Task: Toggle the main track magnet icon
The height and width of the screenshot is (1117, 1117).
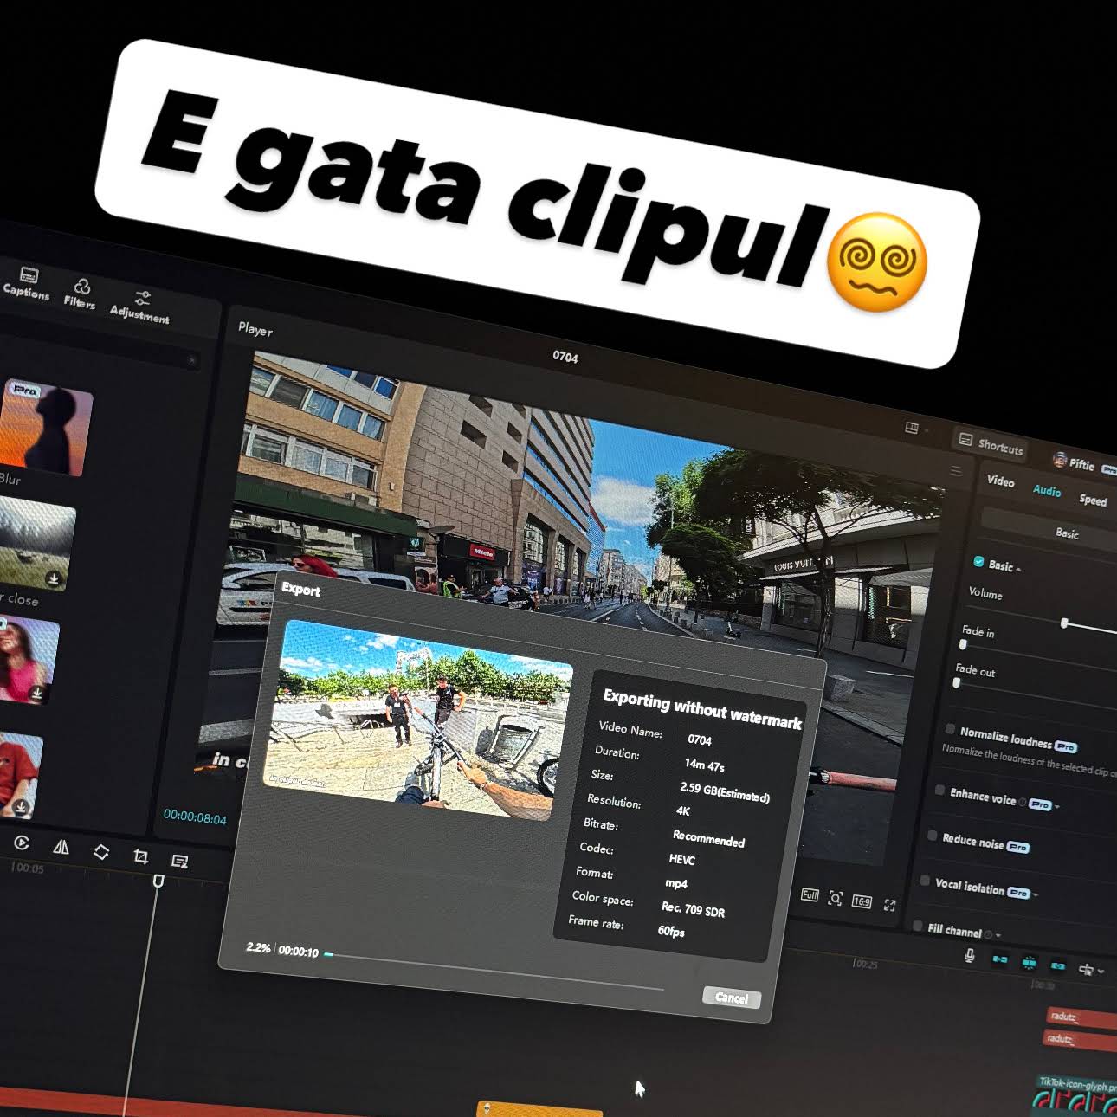Action: 1000,959
